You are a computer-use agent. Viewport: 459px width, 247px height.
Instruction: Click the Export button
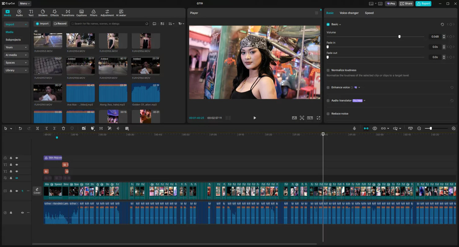(423, 4)
